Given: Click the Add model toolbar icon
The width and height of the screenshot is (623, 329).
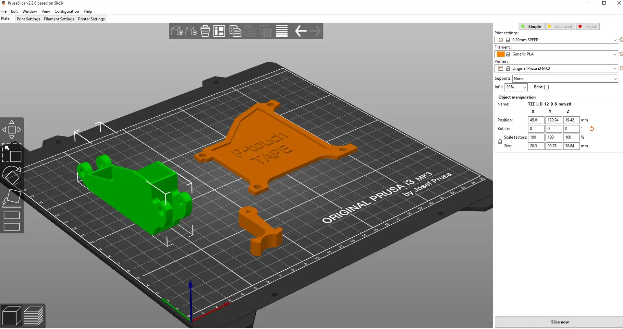Looking at the screenshot, I should click(x=177, y=31).
